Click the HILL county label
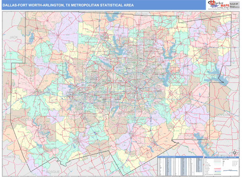 click(92, 168)
